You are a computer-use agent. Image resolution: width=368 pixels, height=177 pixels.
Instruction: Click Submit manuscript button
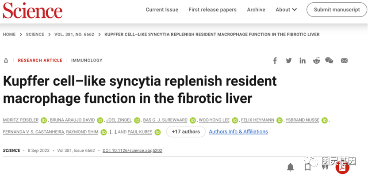click(337, 10)
